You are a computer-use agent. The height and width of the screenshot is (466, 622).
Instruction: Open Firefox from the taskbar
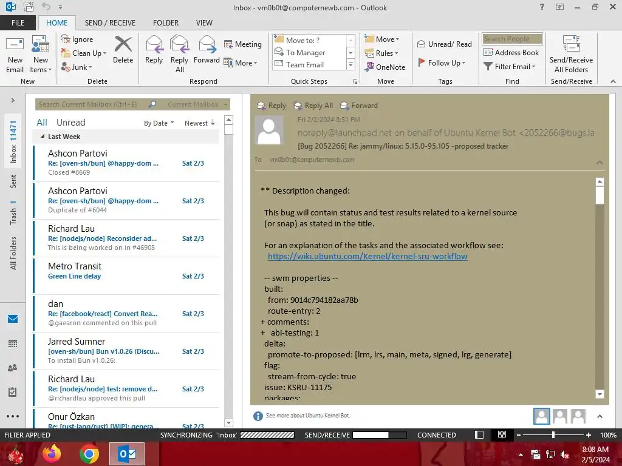[x=52, y=454]
